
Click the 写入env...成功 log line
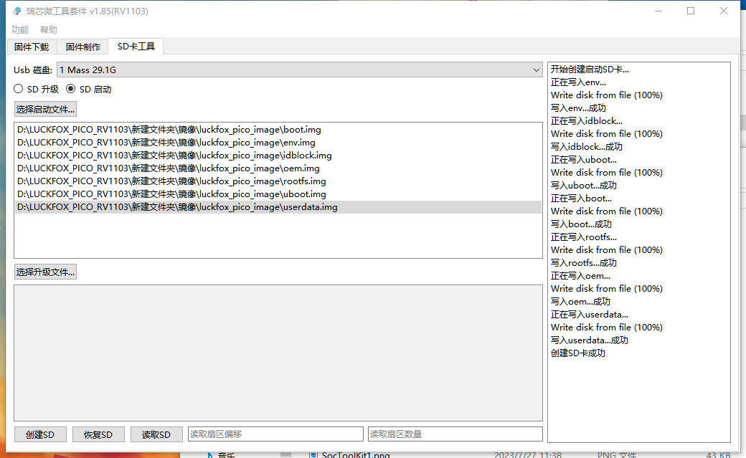(578, 108)
